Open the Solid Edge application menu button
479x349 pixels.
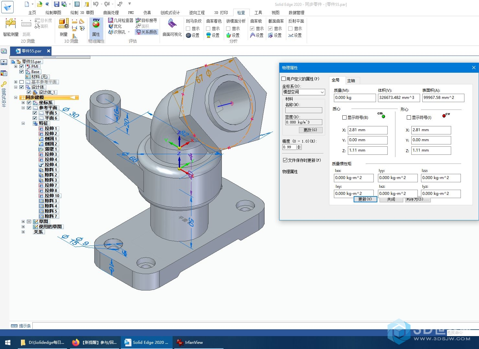coord(7,7)
